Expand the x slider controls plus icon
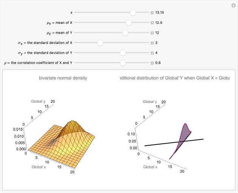 pyautogui.click(x=152, y=12)
